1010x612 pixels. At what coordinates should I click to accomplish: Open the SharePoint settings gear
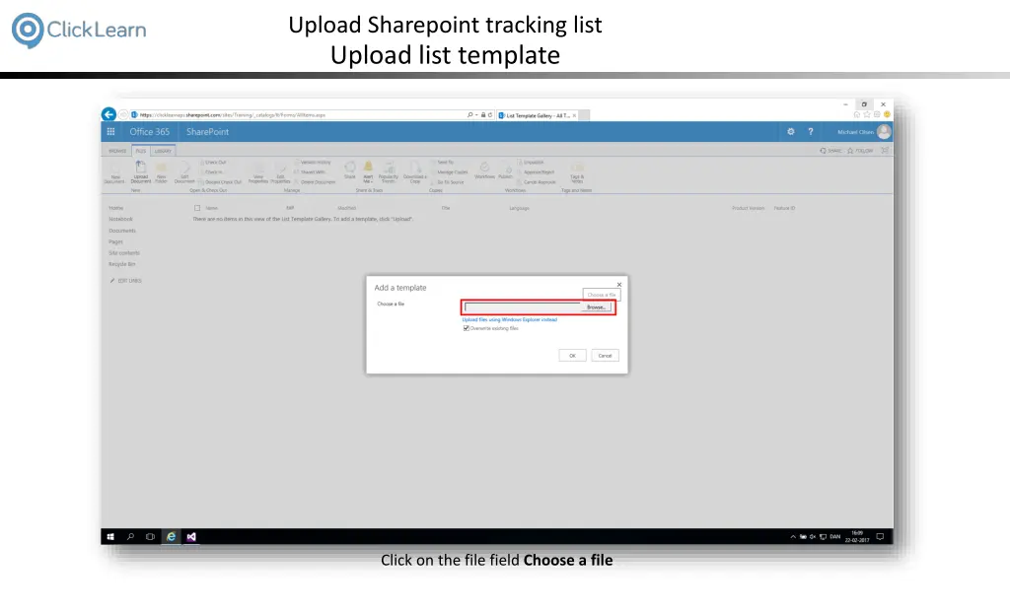tap(791, 132)
